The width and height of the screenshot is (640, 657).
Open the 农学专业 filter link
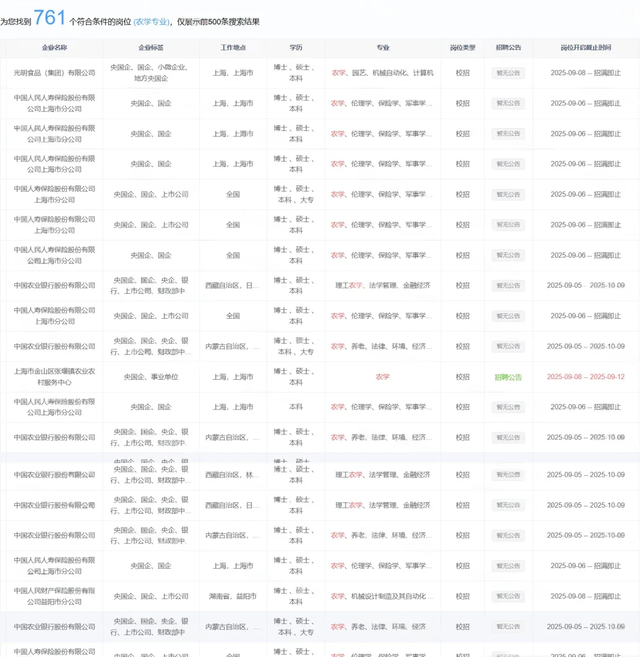(x=152, y=22)
